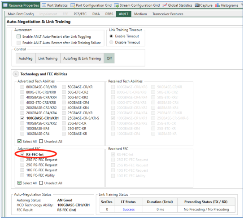Open Port Configuration Grid icon

(73, 5)
